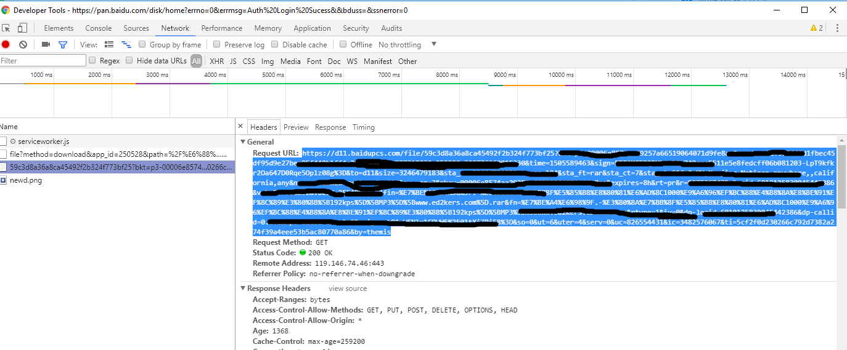Select the 59c3d8a36a8ca45492f2b324f773bf25 request row
This screenshot has height=350, width=847.
click(x=117, y=167)
